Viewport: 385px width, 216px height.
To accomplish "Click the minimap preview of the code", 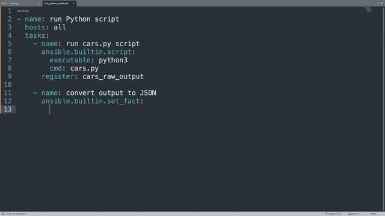I will click(368, 10).
